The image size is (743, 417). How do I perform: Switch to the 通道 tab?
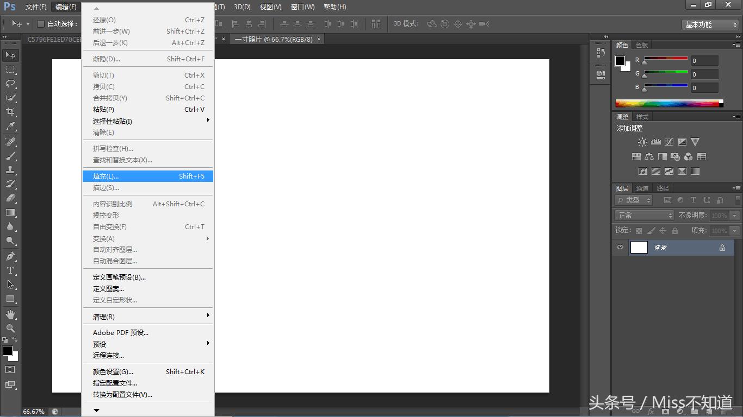point(642,188)
